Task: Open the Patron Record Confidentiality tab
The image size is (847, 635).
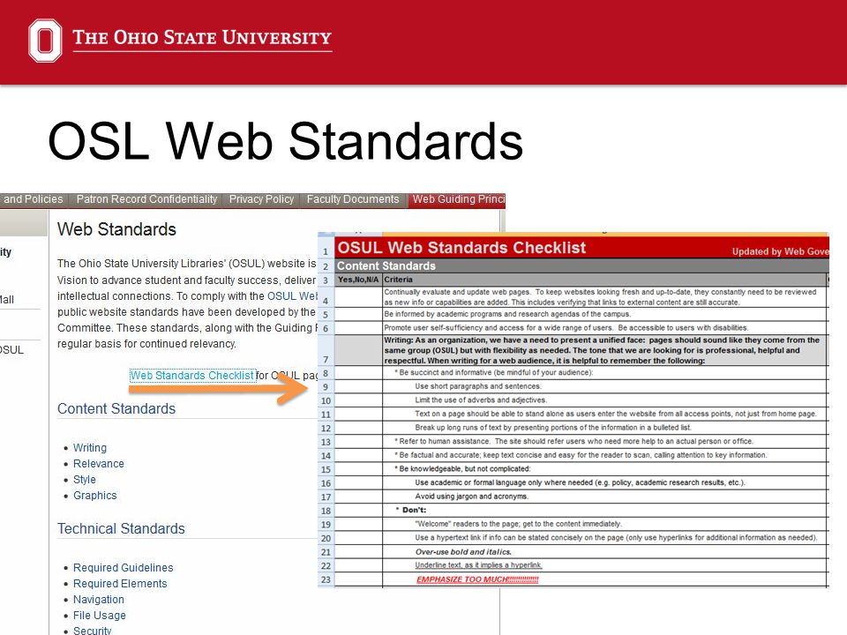Action: tap(146, 199)
